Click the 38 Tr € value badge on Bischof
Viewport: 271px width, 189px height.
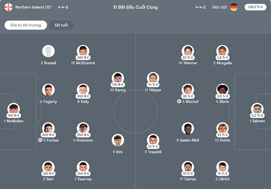click(x=188, y=96)
